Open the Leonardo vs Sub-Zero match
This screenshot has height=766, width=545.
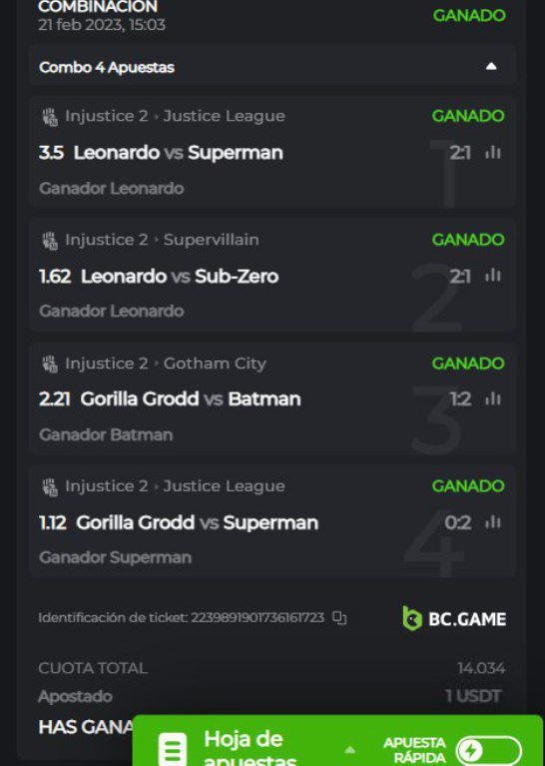(180, 276)
